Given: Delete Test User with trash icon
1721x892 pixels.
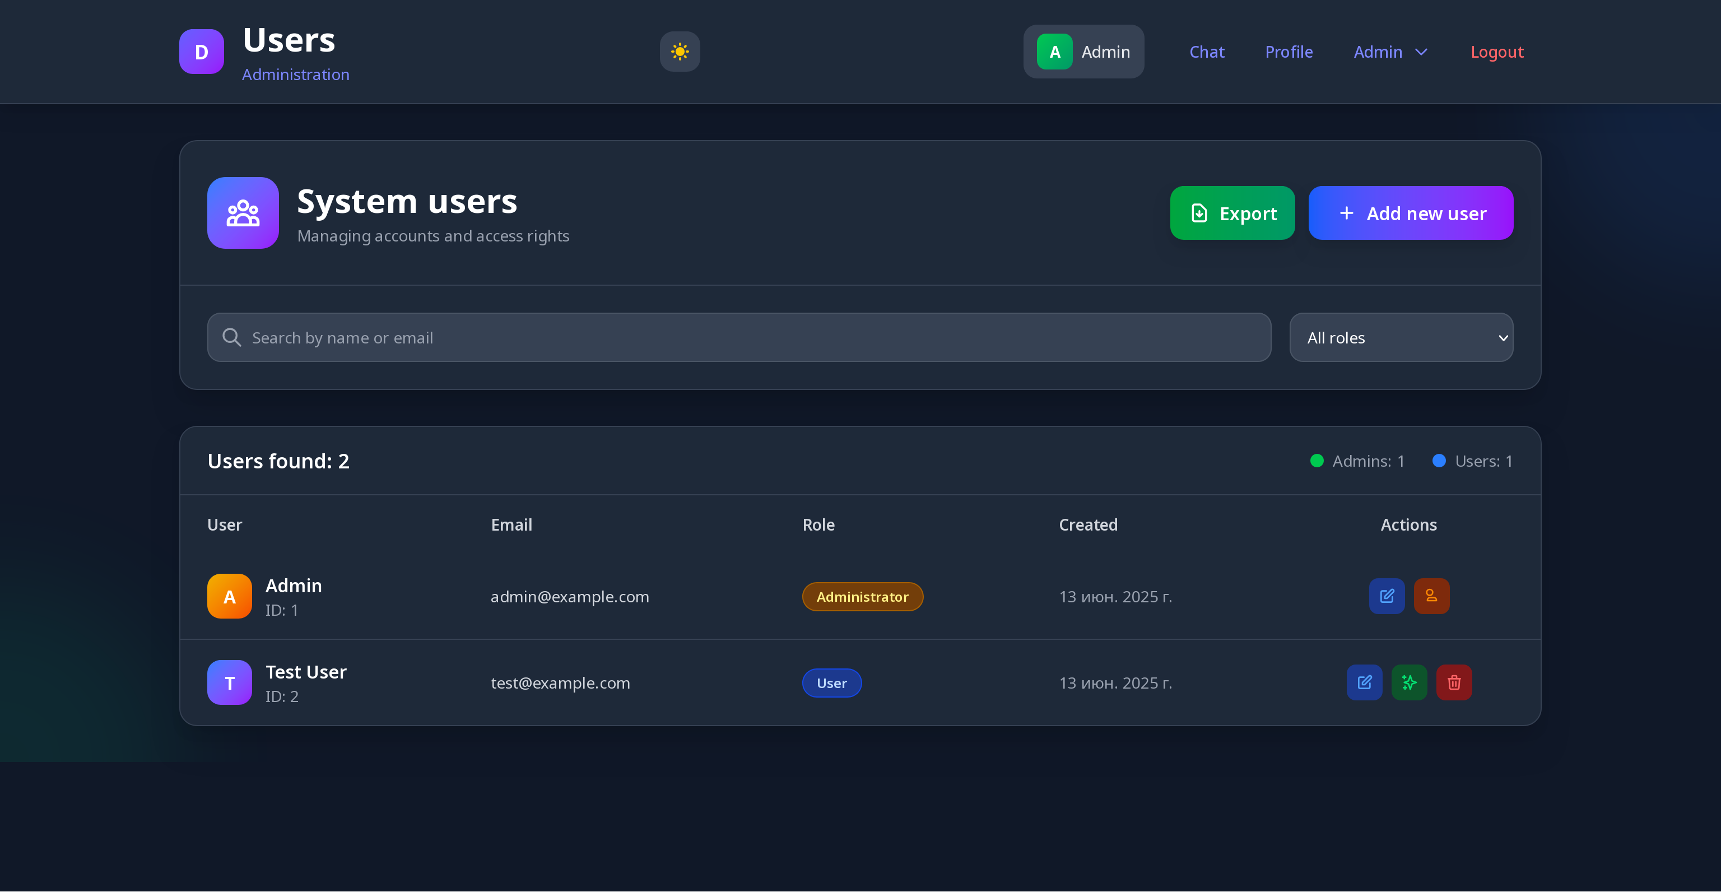Looking at the screenshot, I should click(x=1454, y=682).
